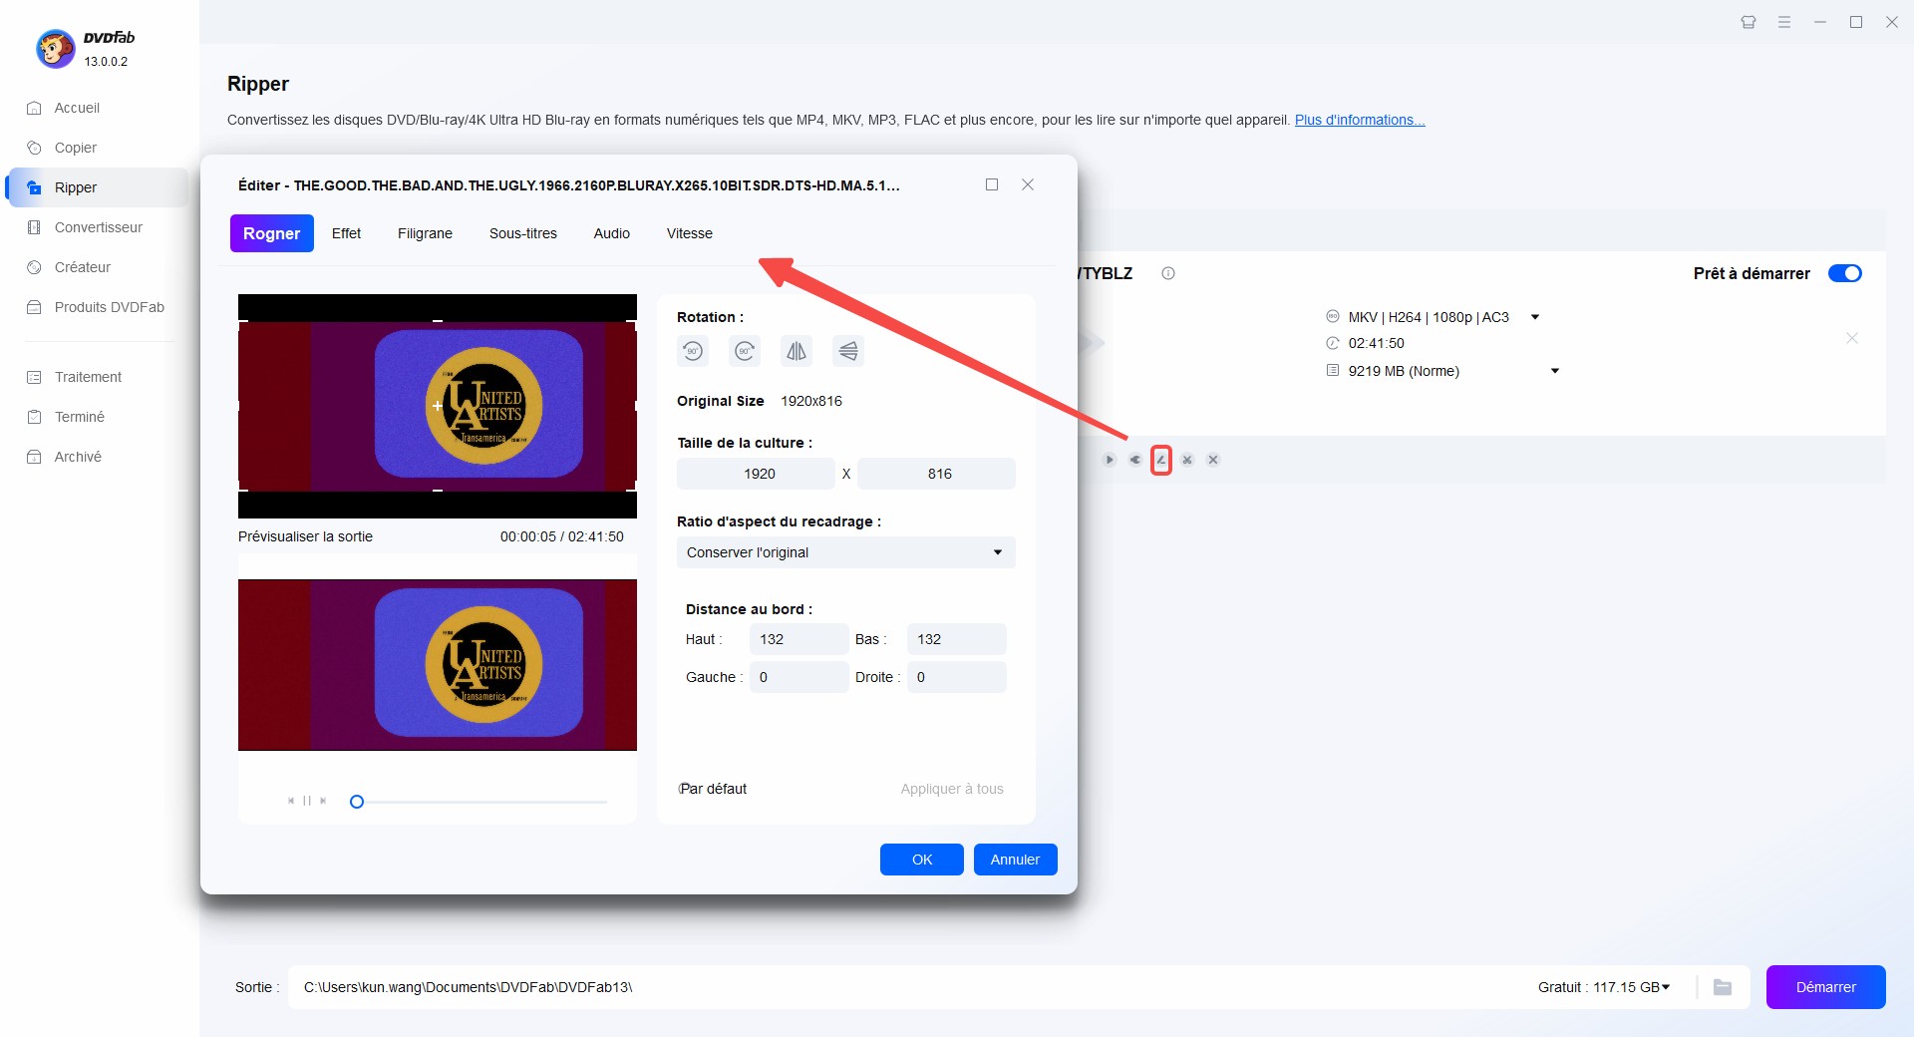Open 9219 MB (Norme) size dropdown
Screen dimensions: 1914x1037
pyautogui.click(x=1555, y=371)
